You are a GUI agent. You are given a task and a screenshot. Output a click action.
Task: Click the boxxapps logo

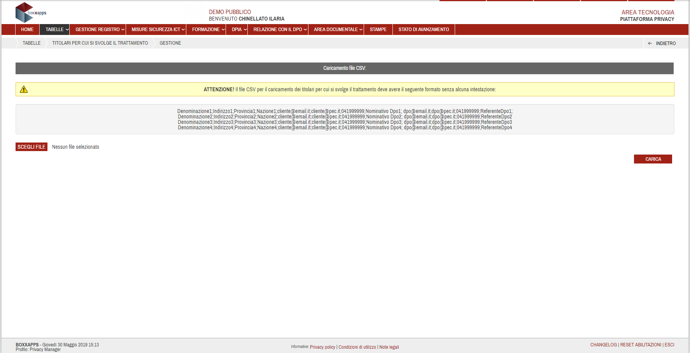coord(31,12)
